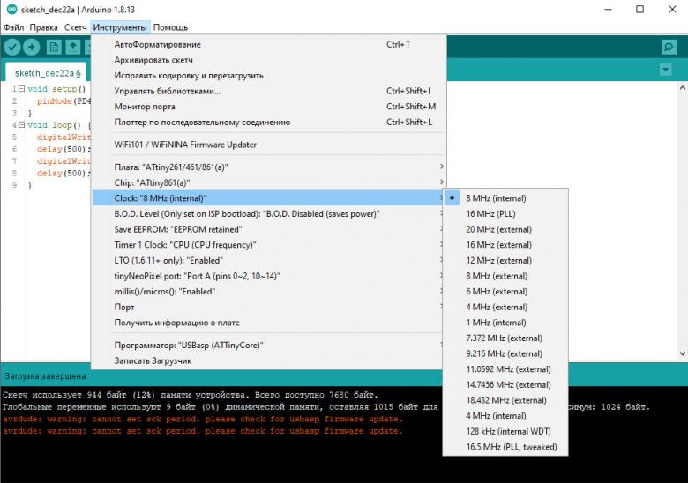The image size is (688, 483).
Task: Select 18.432 MHz (external) clock option
Action: [505, 401]
